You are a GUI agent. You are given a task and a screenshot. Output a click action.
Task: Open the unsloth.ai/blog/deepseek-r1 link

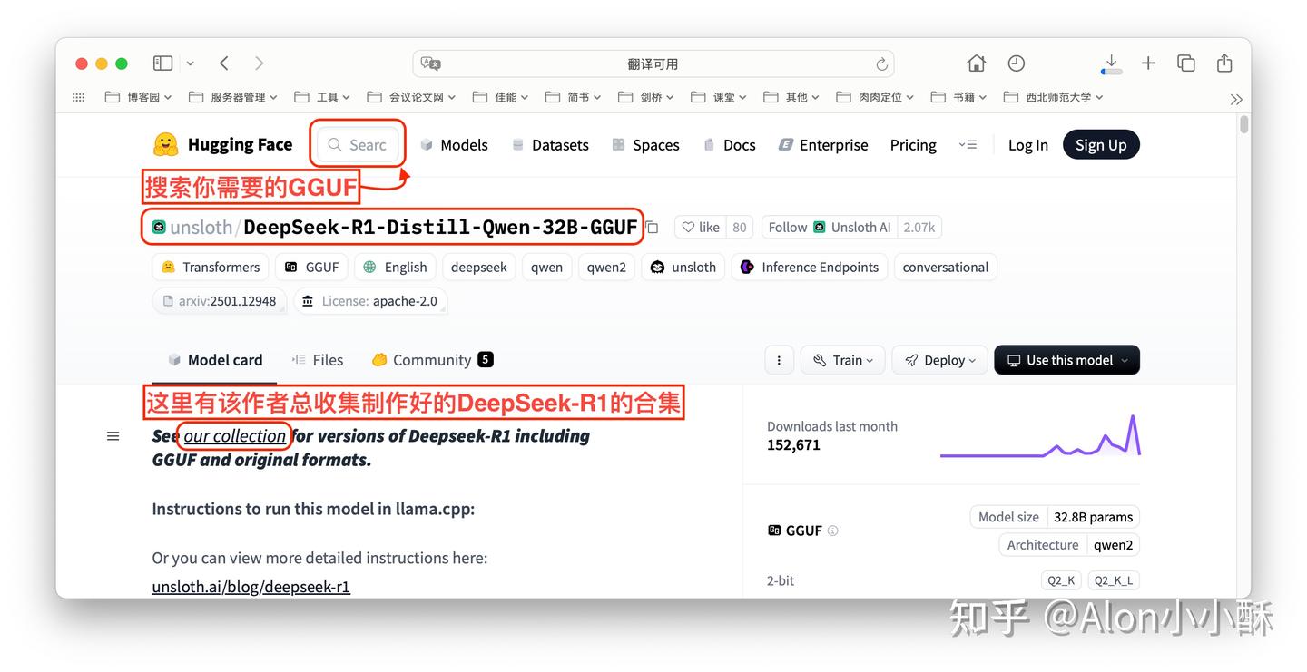251,587
